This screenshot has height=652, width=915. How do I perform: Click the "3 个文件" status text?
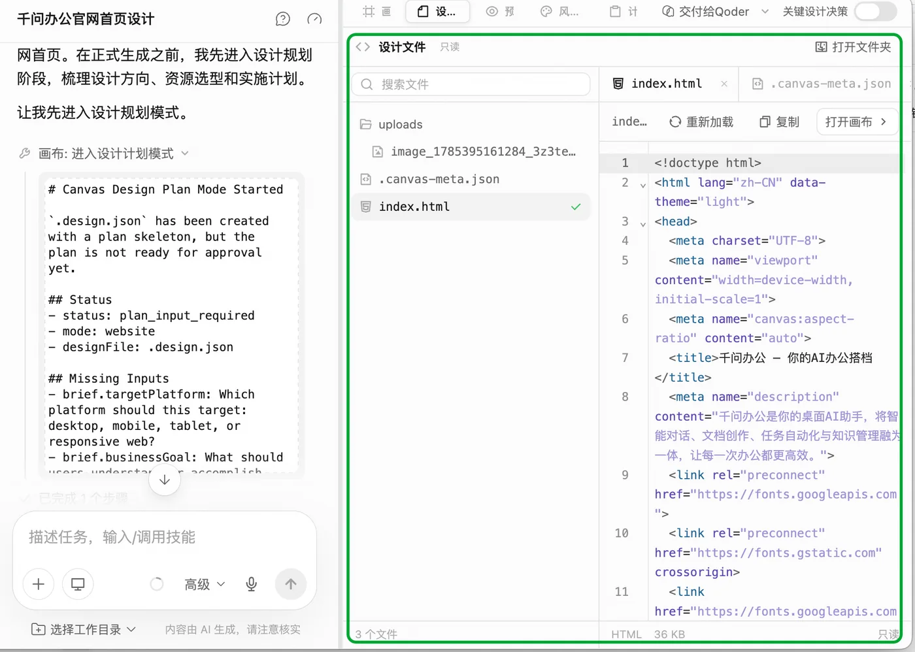pos(376,634)
